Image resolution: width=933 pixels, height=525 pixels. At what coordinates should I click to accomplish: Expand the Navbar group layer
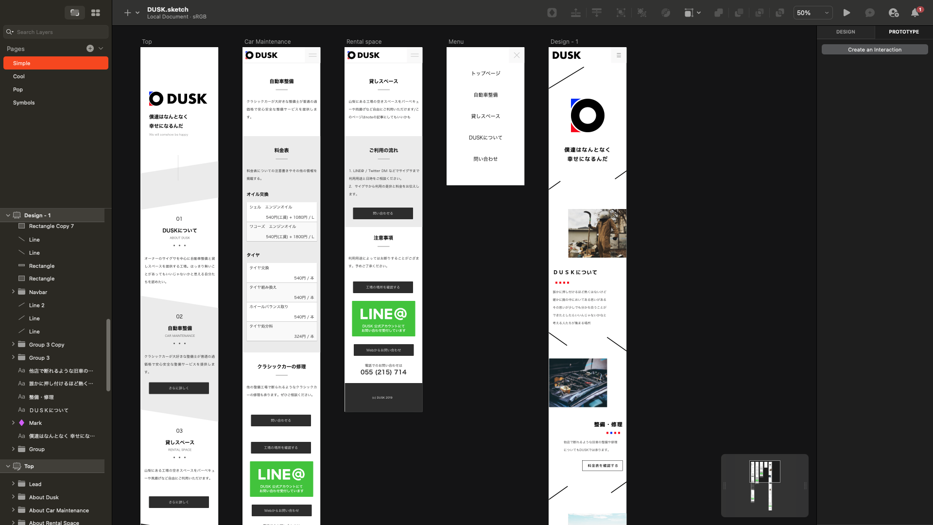tap(13, 292)
